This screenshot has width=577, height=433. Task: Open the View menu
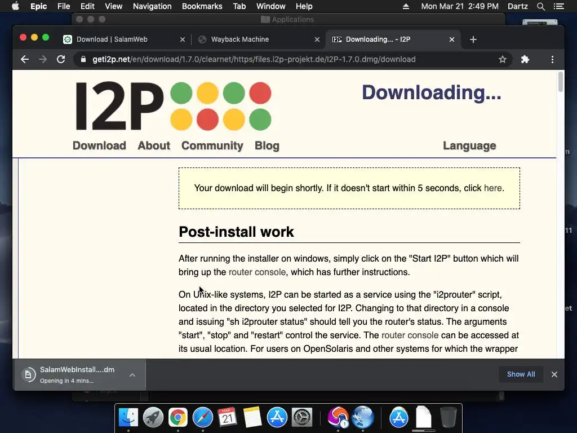pos(113,6)
